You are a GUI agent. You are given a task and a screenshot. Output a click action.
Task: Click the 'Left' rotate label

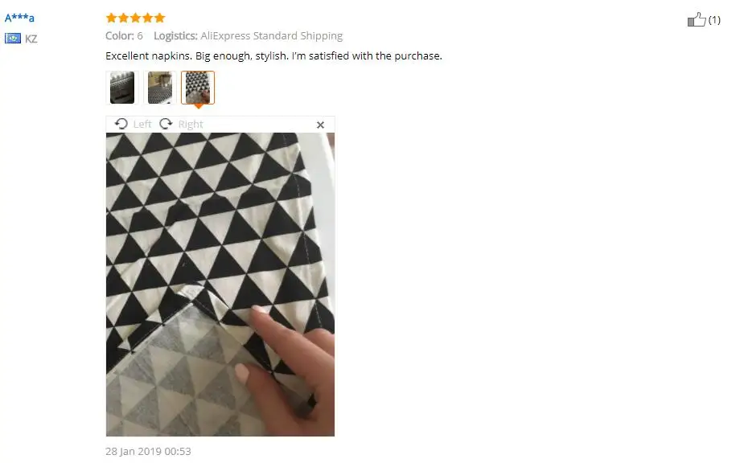[x=142, y=125]
